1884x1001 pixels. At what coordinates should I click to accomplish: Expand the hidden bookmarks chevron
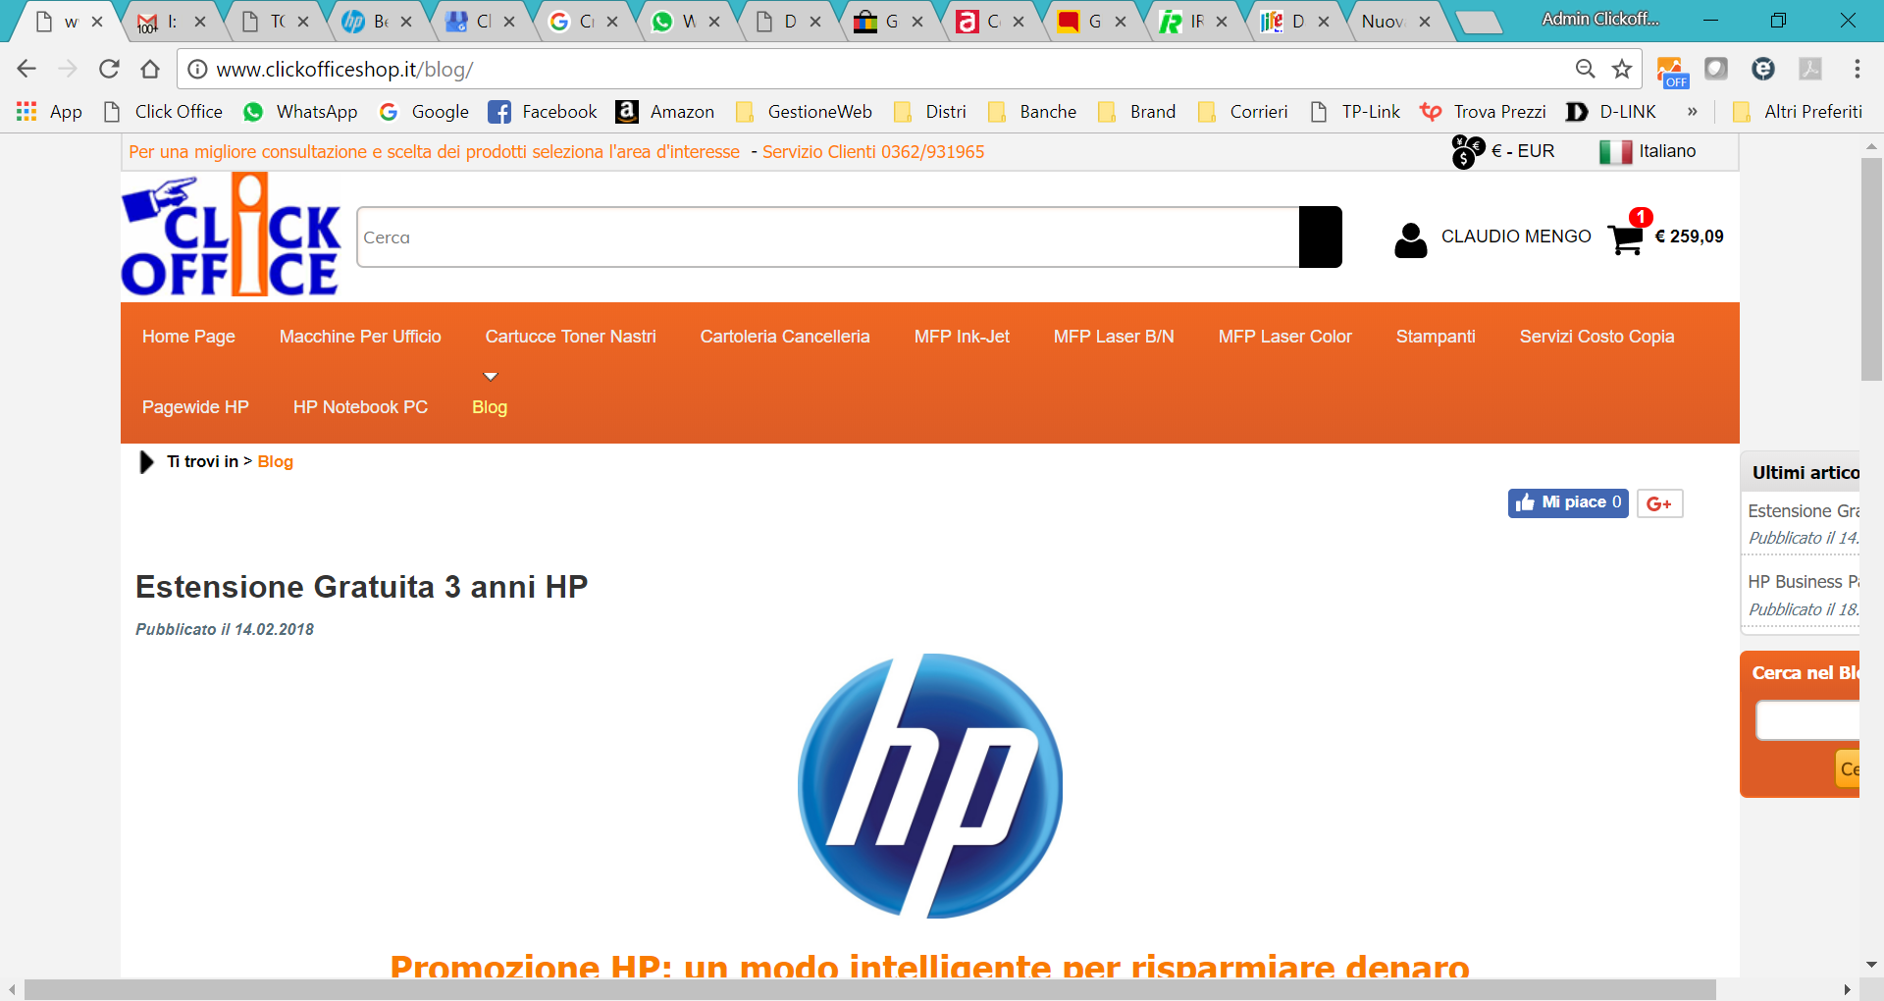tap(1692, 112)
